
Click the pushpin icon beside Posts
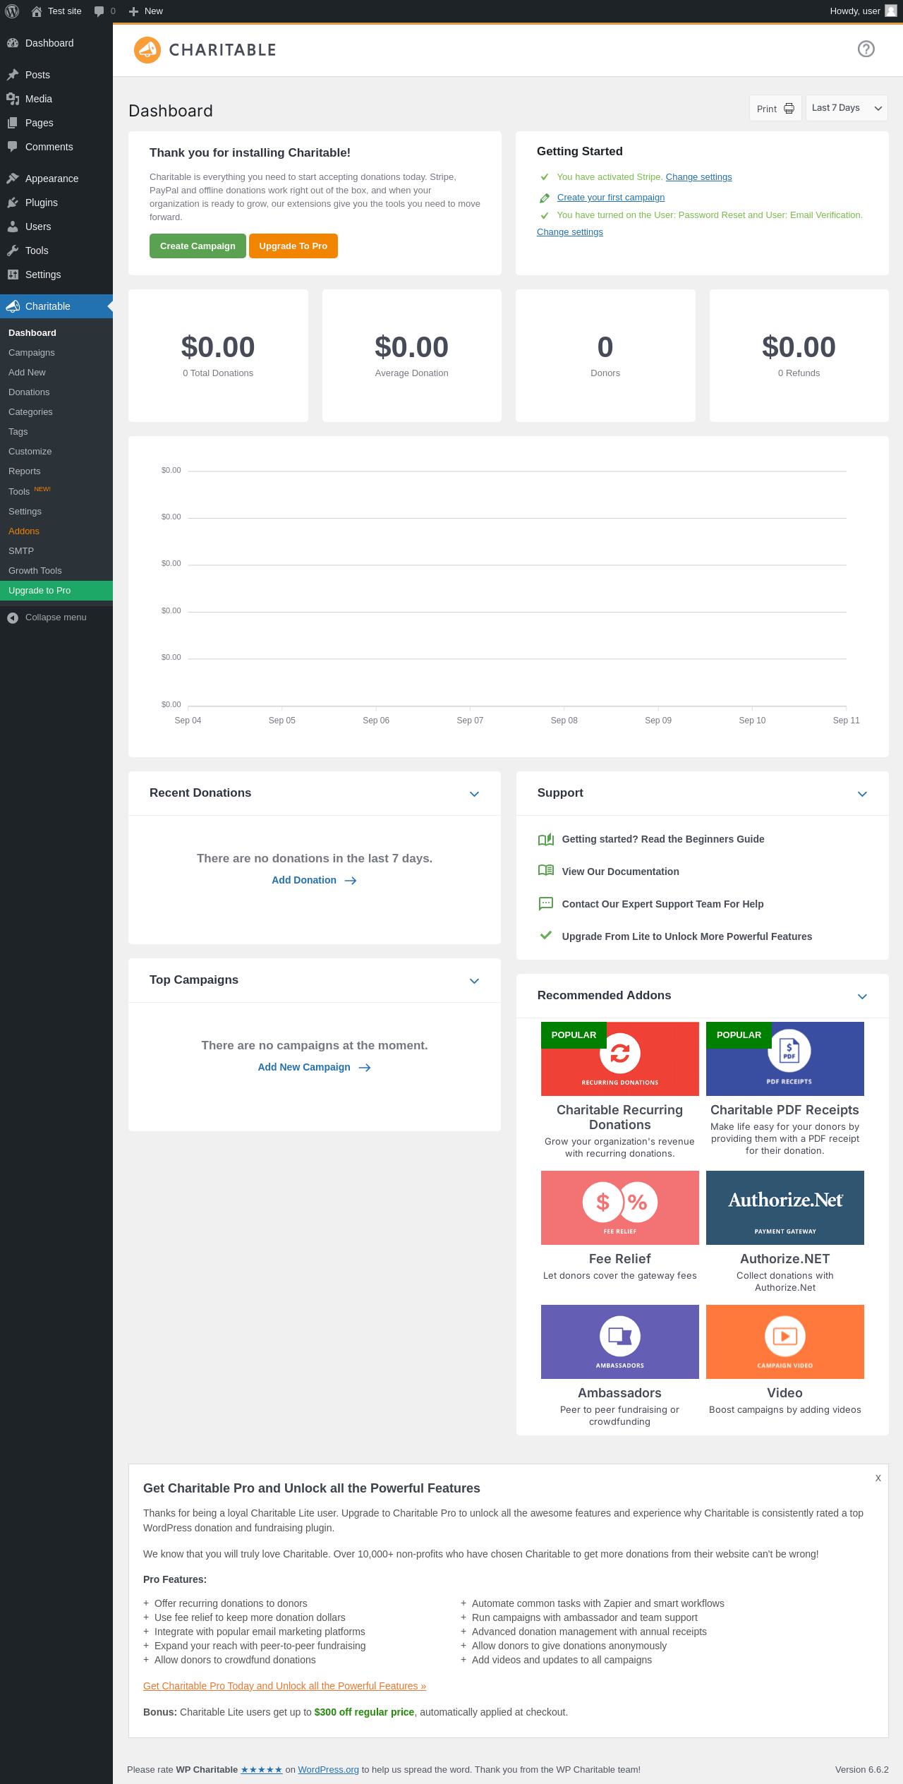pyautogui.click(x=13, y=75)
